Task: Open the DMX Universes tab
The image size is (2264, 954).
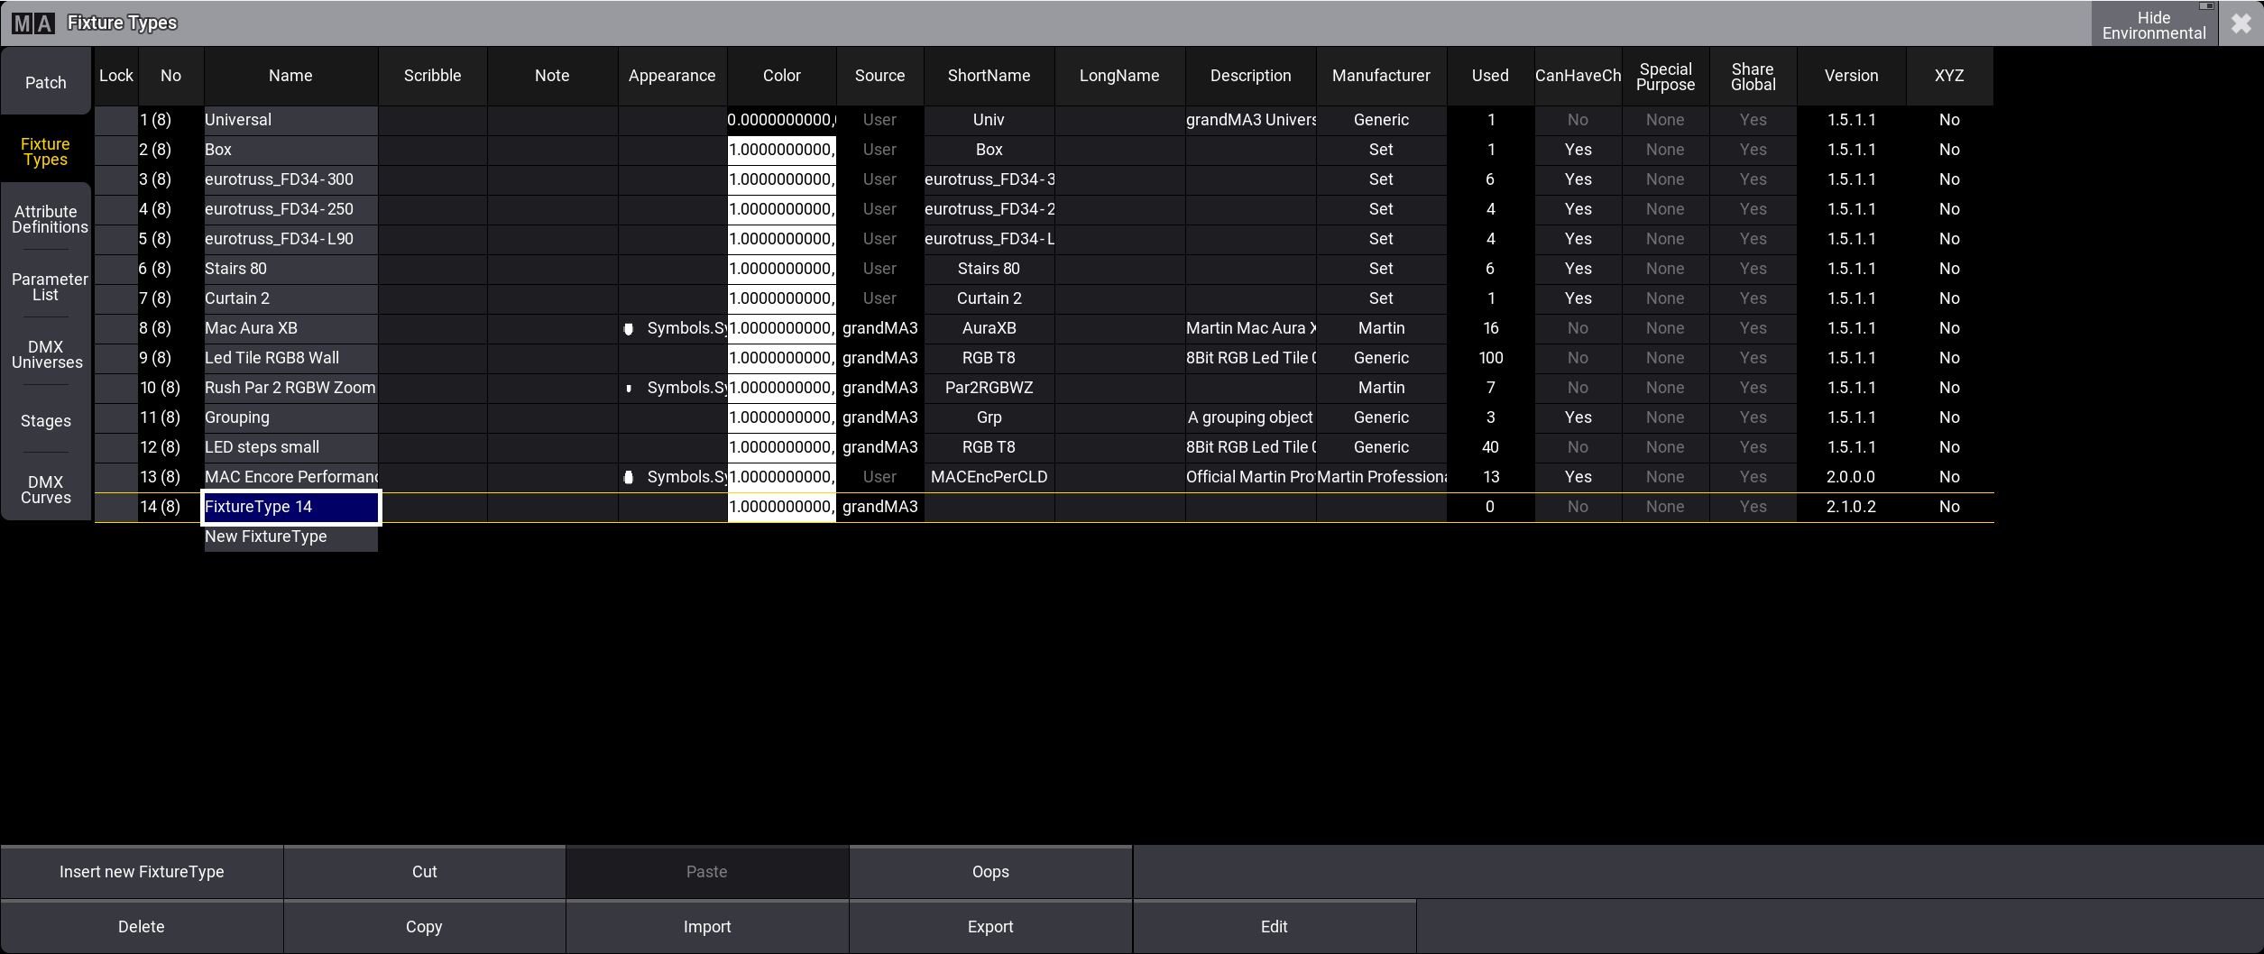Action: [46, 354]
